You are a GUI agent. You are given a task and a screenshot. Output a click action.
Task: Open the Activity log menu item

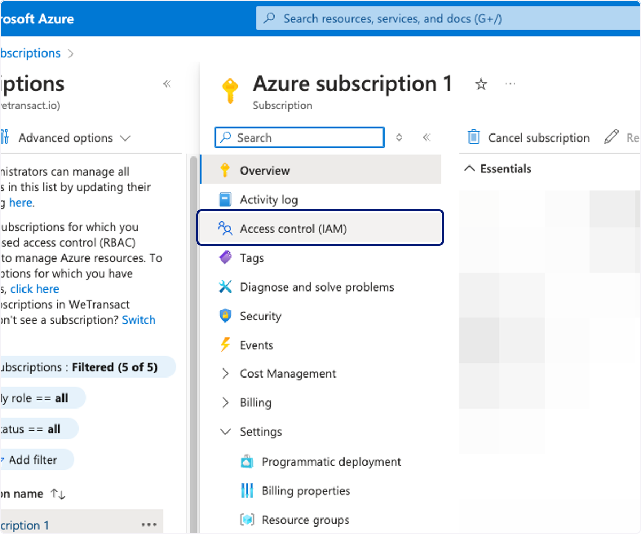click(321, 200)
